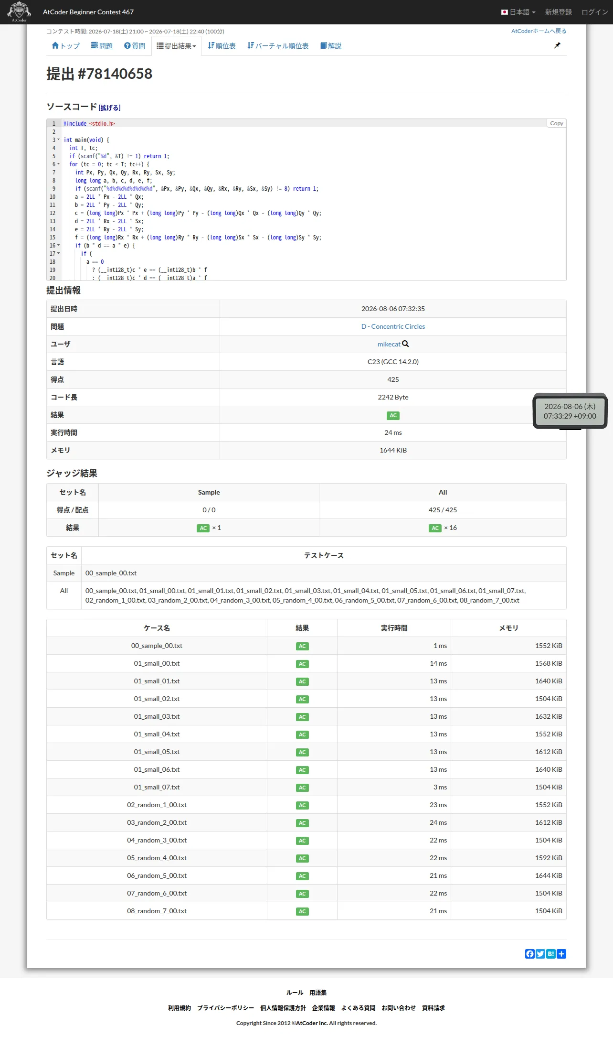Click the magnifier icon next to mikecat
613x1037 pixels.
[405, 344]
